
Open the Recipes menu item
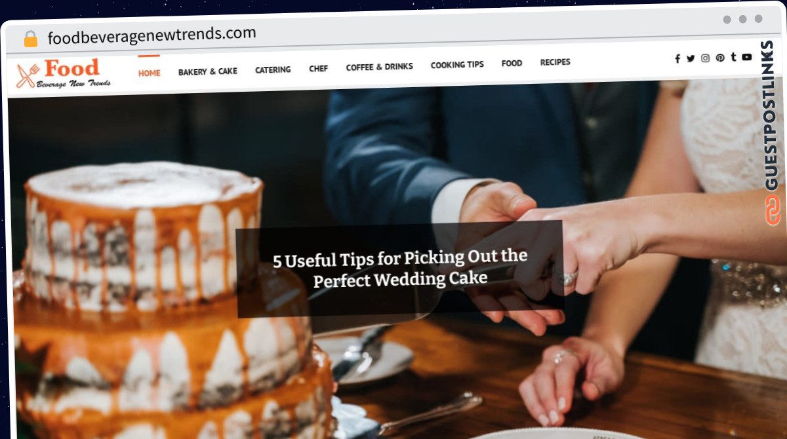555,62
